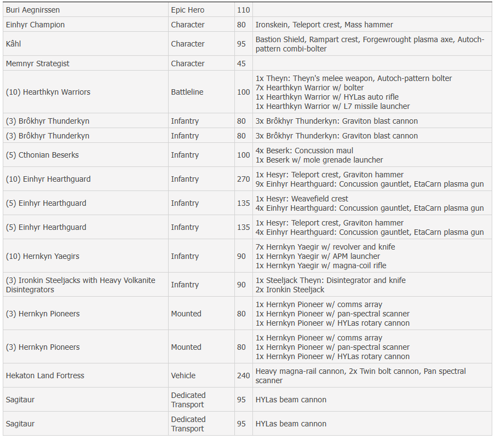Click '1x Hesyr: Weavefield crest' line
The width and height of the screenshot is (495, 439).
pos(302,199)
